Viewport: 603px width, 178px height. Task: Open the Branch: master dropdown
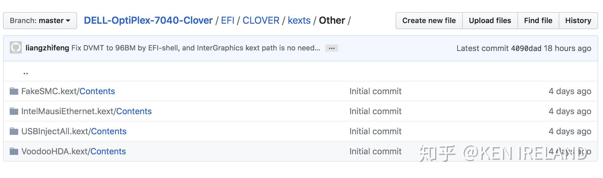40,21
